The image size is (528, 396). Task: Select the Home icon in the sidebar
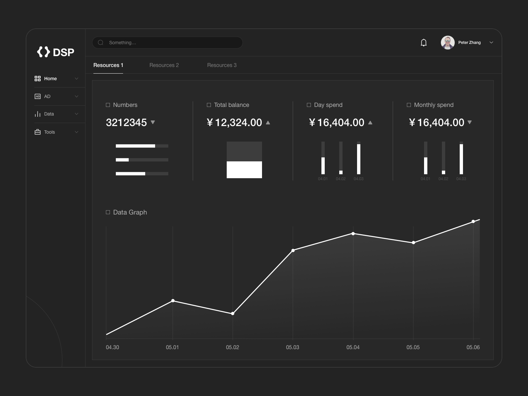tap(38, 79)
